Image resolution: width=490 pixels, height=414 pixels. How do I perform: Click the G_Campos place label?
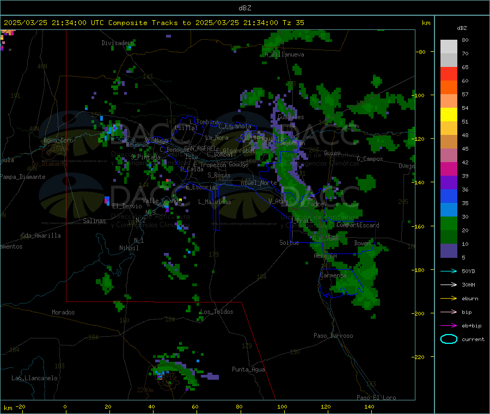coord(370,159)
